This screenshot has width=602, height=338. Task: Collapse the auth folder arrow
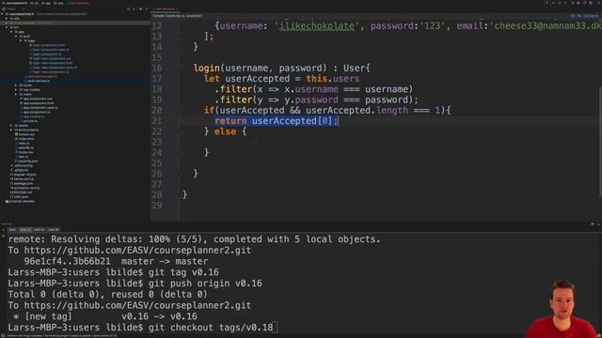point(16,37)
